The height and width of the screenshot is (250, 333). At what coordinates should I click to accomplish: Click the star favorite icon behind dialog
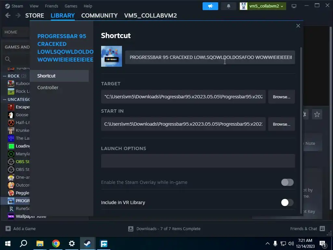pyautogui.click(x=317, y=114)
